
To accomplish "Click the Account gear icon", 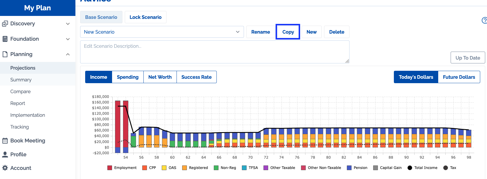I will click(x=5, y=168).
